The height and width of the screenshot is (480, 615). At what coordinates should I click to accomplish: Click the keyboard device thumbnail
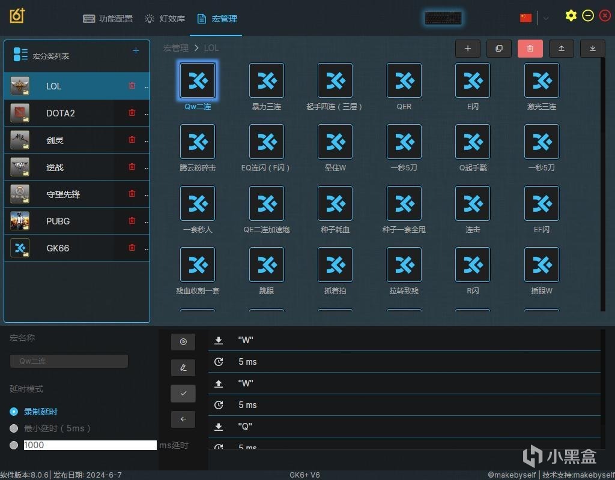443,18
